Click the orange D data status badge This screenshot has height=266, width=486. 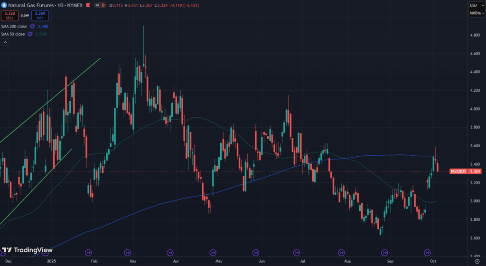click(x=102, y=5)
